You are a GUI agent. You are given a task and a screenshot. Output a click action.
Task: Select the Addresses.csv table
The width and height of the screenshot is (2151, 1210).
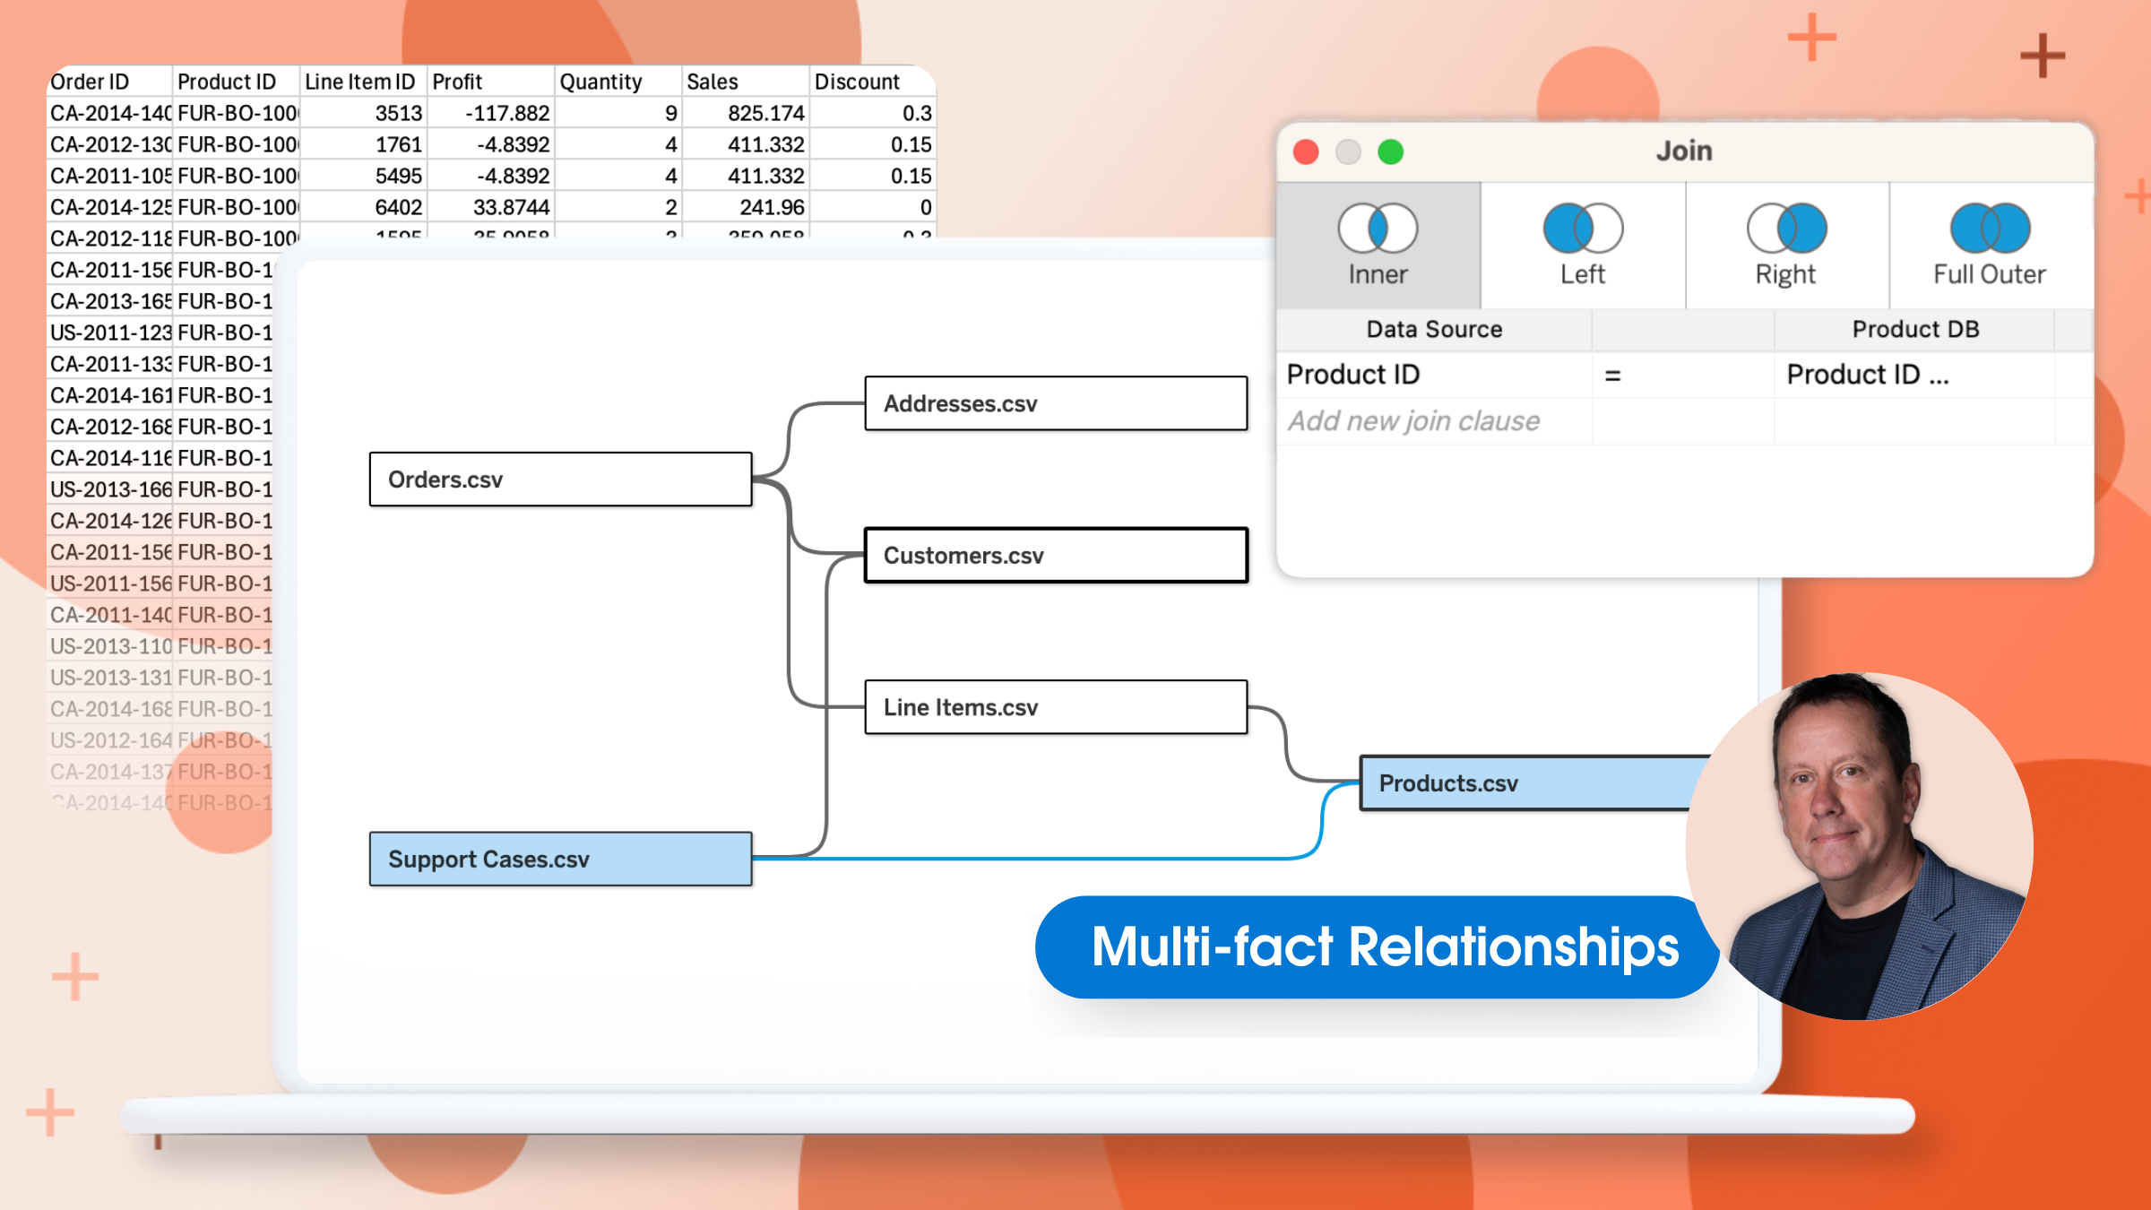(x=1055, y=403)
